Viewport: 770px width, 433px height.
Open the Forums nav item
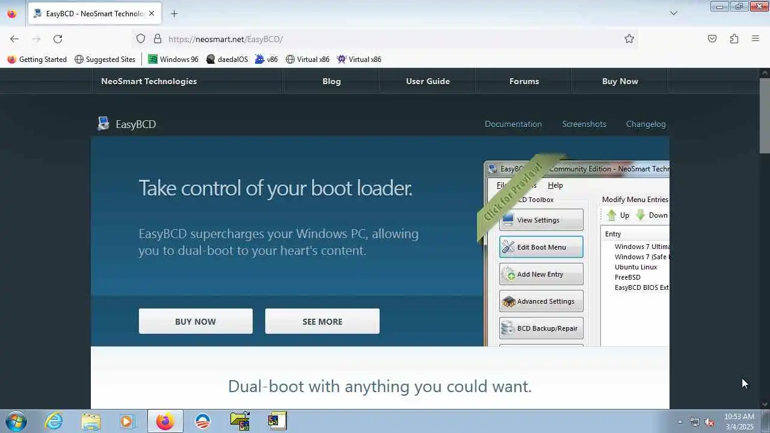click(524, 81)
